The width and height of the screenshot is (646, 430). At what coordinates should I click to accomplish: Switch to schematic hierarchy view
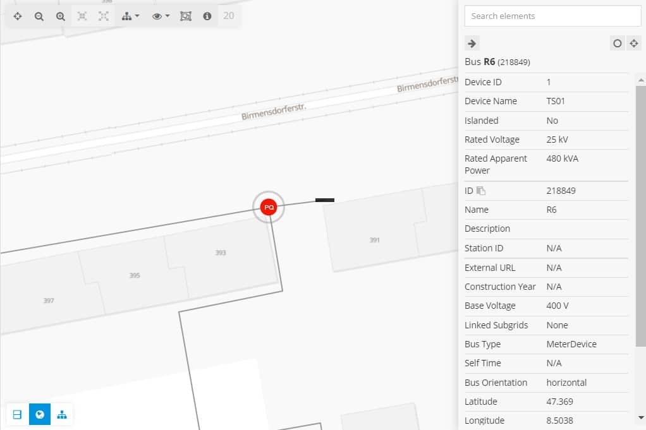pyautogui.click(x=62, y=414)
